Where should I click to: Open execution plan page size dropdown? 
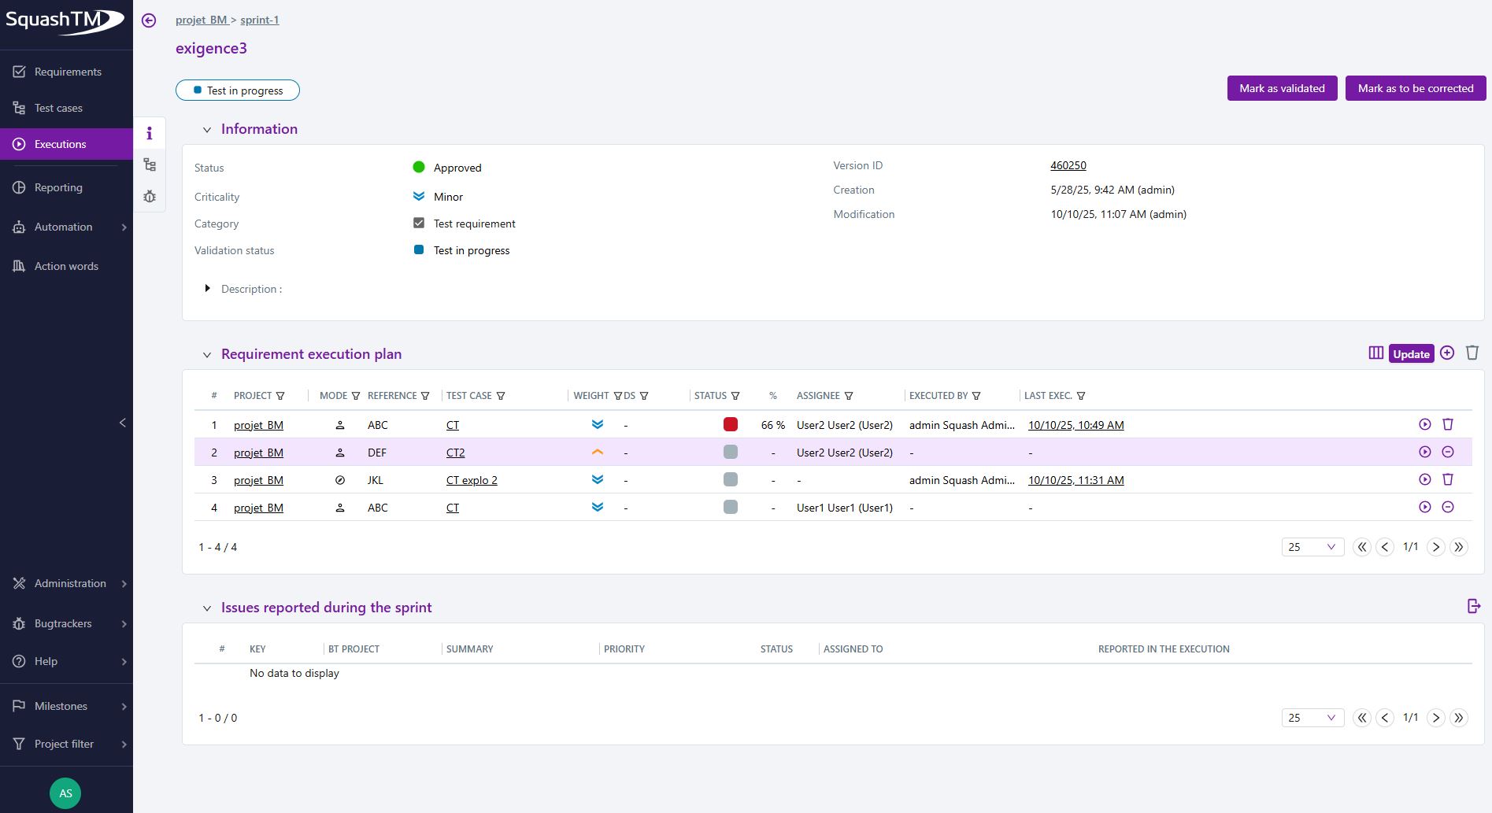(x=1312, y=547)
